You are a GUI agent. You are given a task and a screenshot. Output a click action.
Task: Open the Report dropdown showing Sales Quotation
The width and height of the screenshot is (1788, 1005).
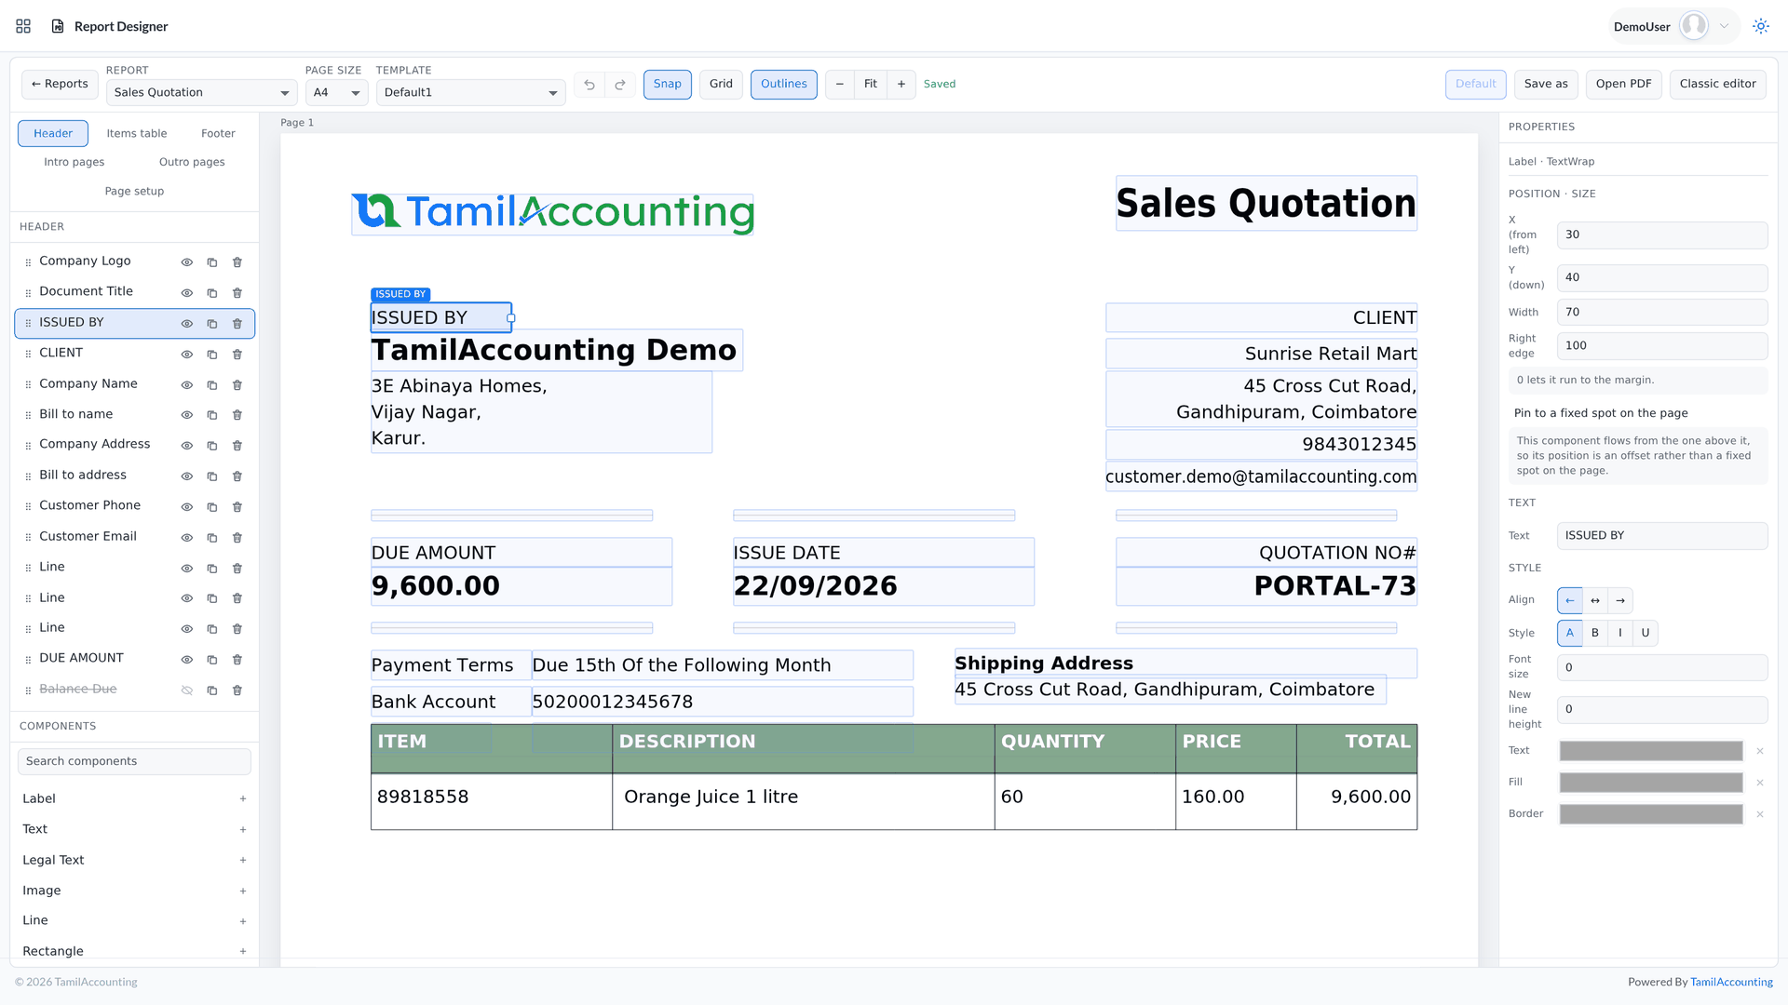(x=201, y=92)
